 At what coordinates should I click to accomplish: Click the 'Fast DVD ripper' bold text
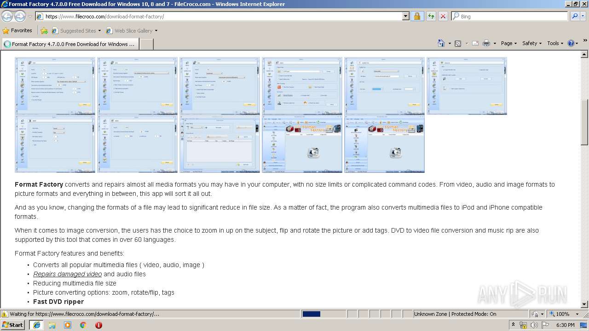pos(58,302)
